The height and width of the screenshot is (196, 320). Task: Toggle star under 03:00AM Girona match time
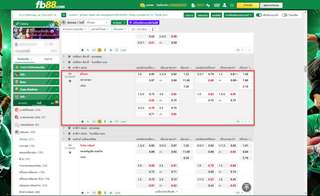click(70, 81)
